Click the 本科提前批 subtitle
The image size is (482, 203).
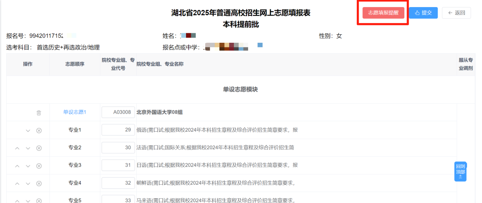coord(241,25)
